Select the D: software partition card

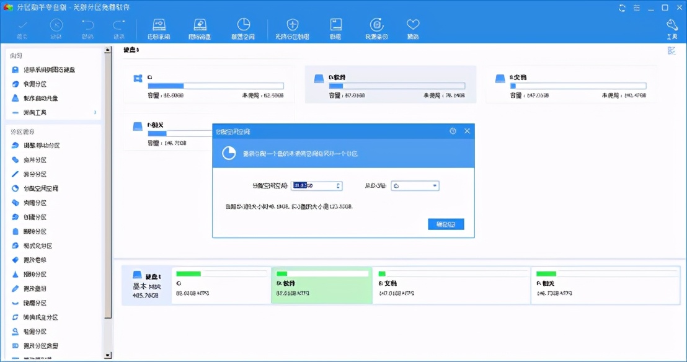[391, 85]
